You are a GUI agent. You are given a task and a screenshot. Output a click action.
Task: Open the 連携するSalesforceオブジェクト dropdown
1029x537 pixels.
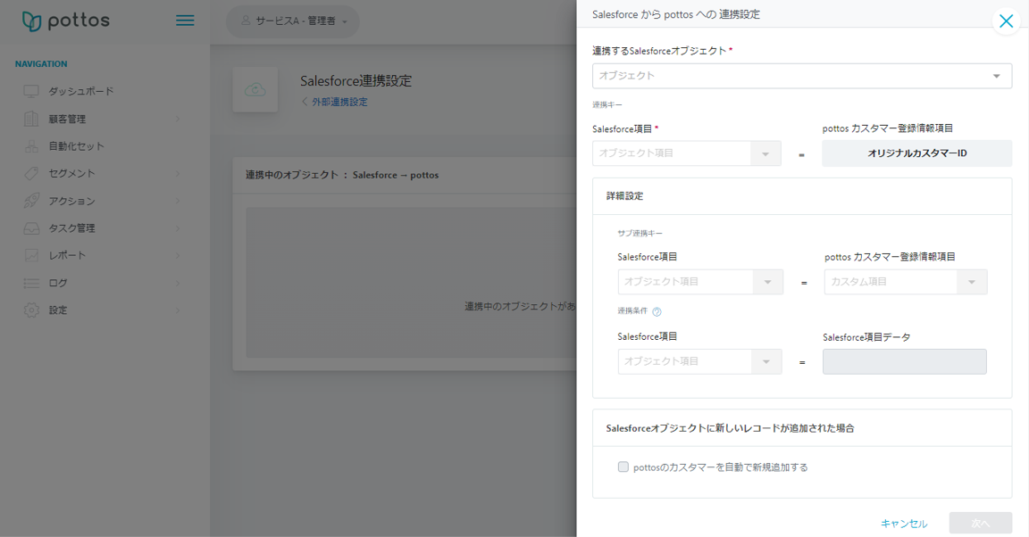pos(802,76)
